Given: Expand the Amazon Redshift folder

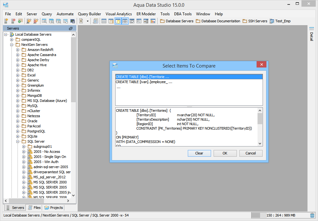Looking at the screenshot, I should pyautogui.click(x=18, y=50).
